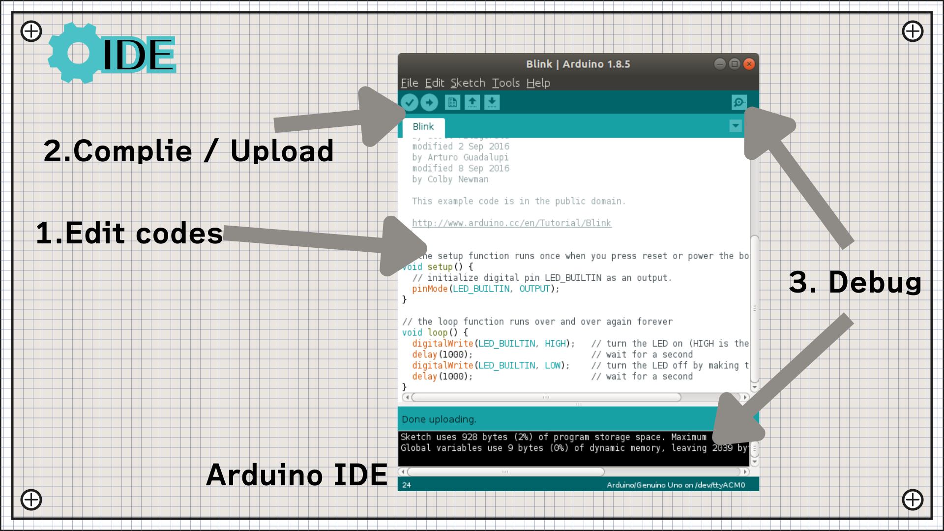Open the Edit menu

435,83
